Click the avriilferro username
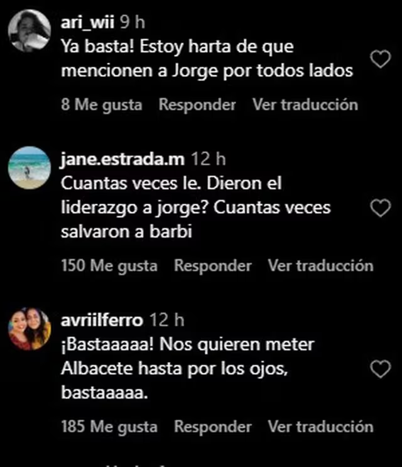 tap(102, 320)
